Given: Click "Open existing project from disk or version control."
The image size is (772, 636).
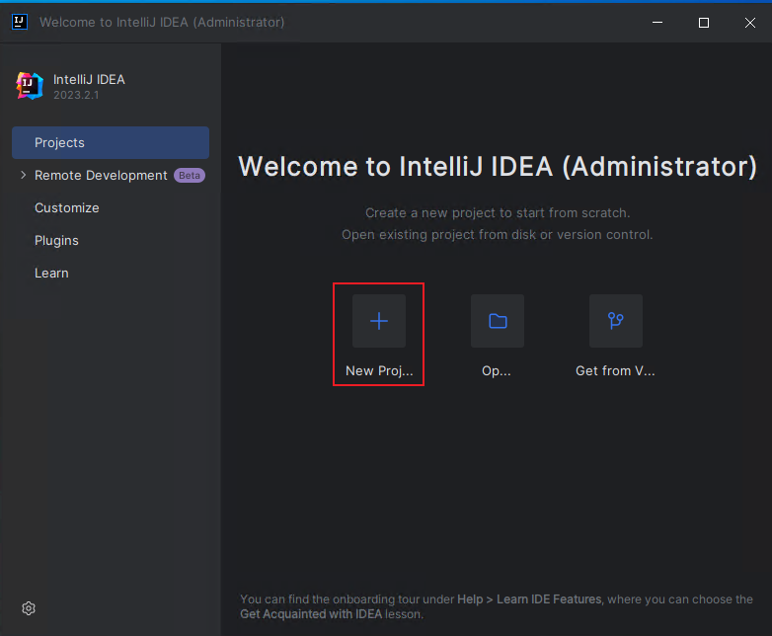Looking at the screenshot, I should click(498, 234).
